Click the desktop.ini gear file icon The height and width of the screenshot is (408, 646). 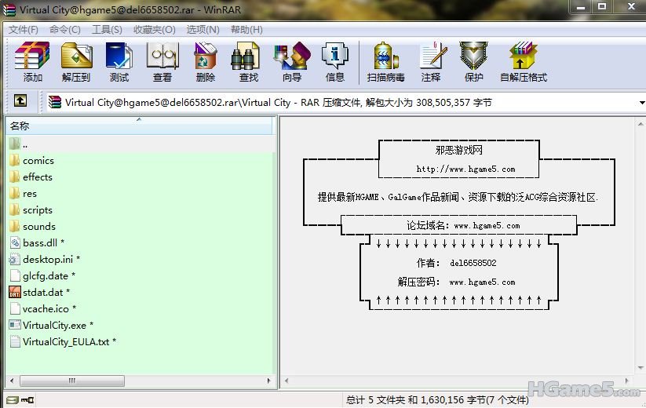pyautogui.click(x=14, y=260)
